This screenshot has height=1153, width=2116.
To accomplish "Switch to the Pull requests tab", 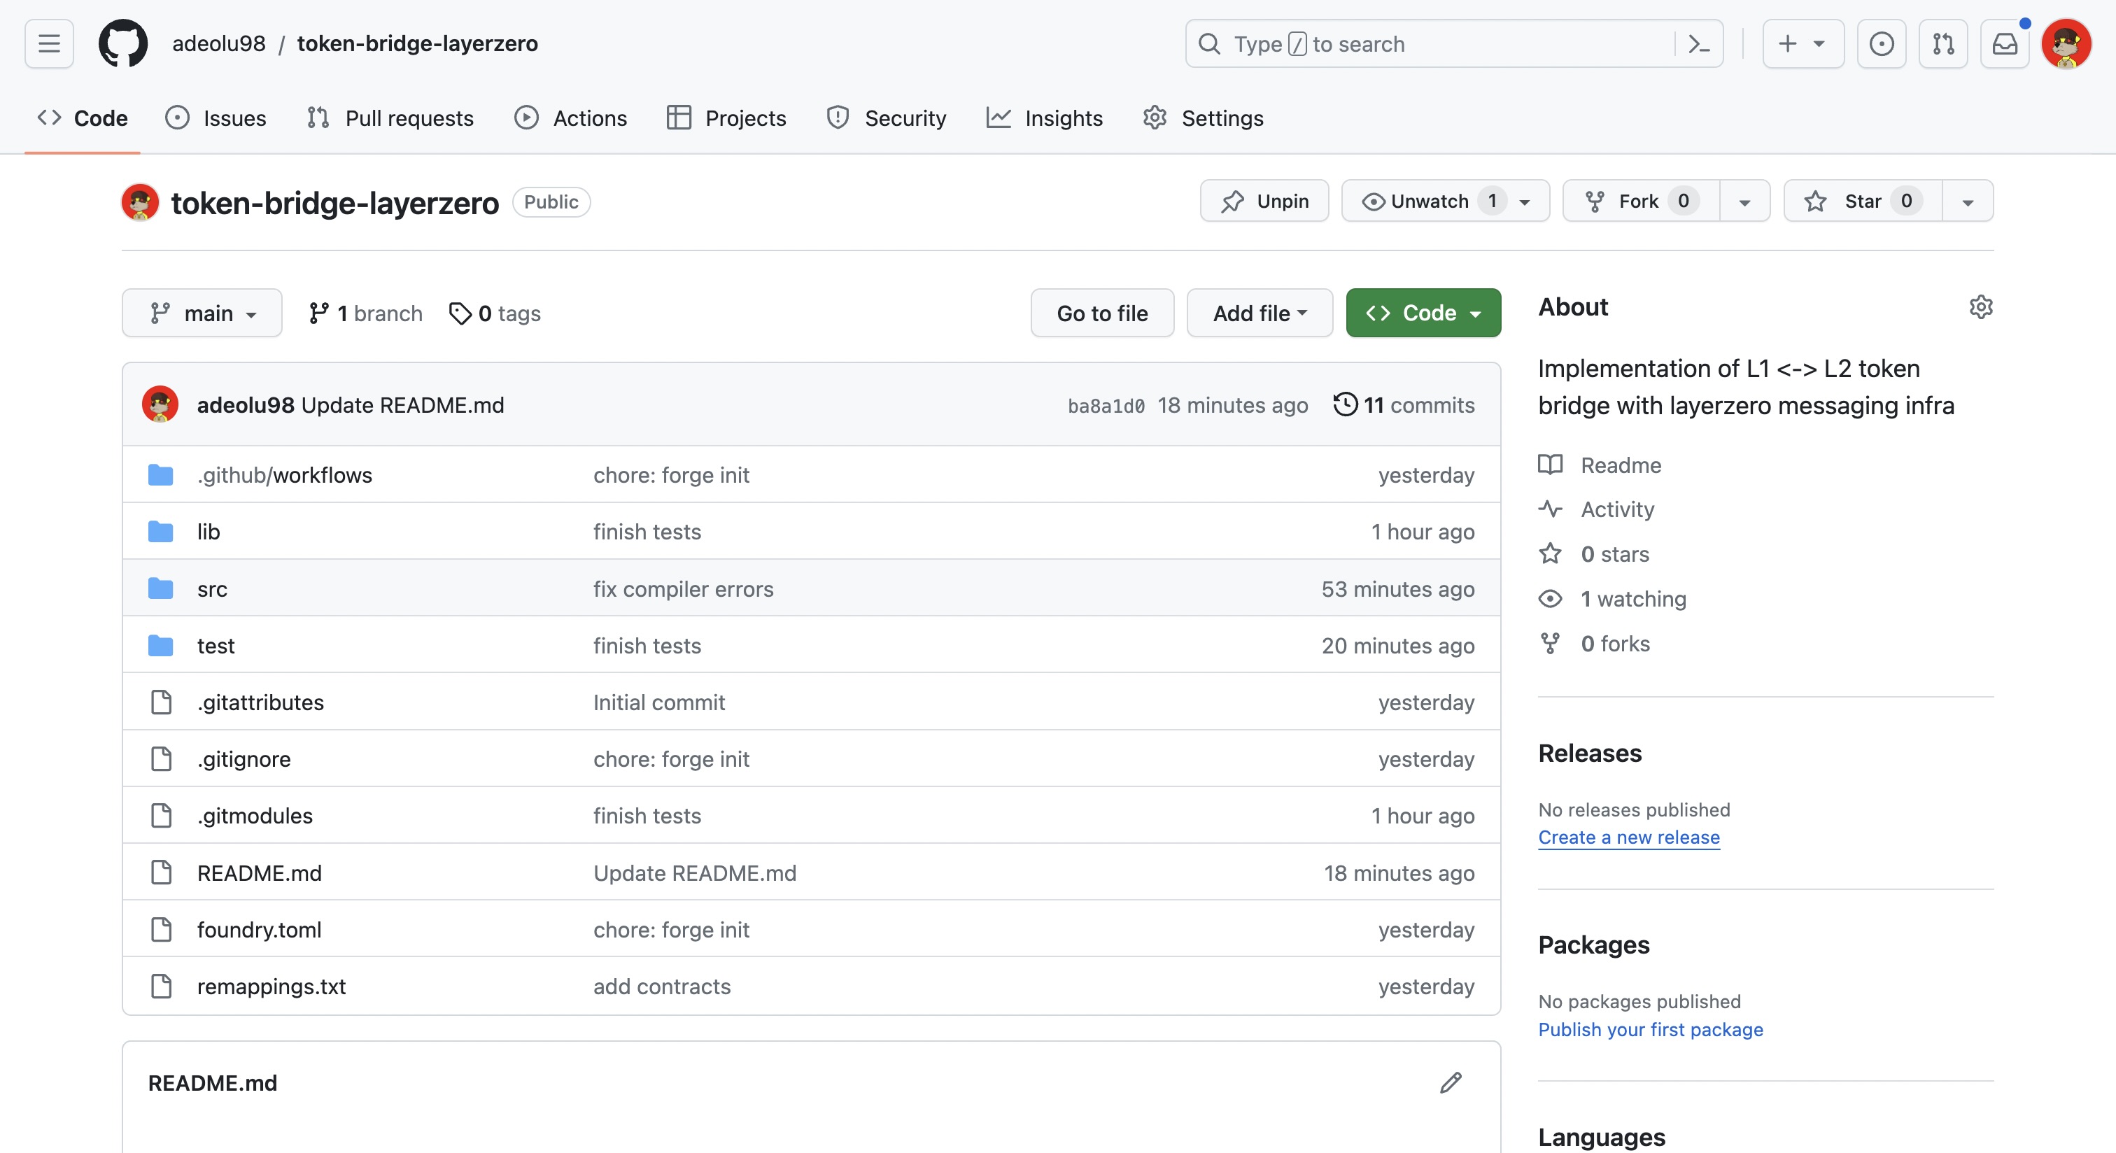I will [390, 118].
